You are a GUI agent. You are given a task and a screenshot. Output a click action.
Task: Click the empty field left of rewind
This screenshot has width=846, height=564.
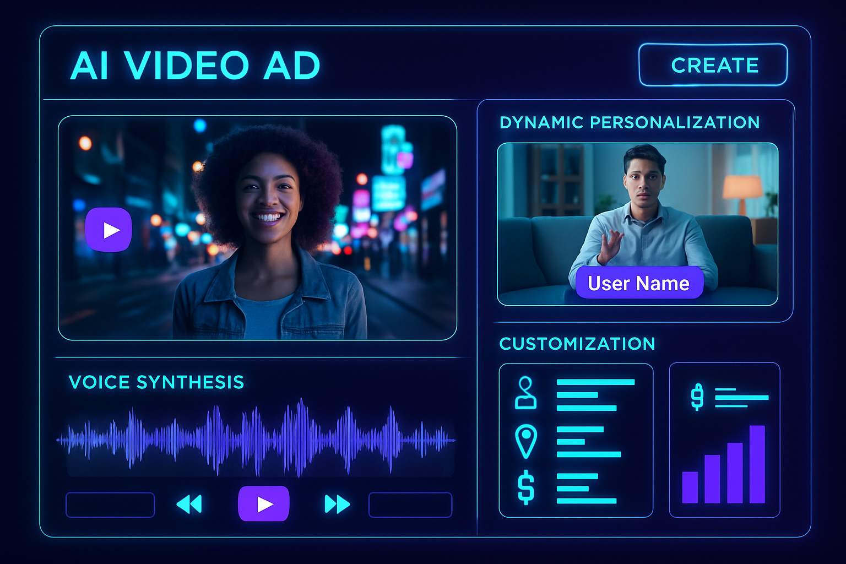pos(110,505)
